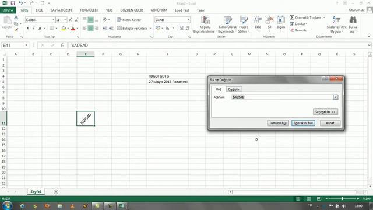Image resolution: width=373 pixels, height=210 pixels.
Task: Click the Copy icon in Pano group
Action: 16,24
